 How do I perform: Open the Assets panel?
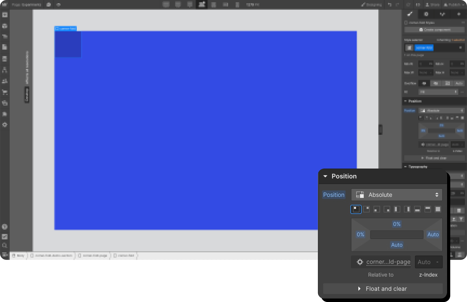[x=5, y=114]
